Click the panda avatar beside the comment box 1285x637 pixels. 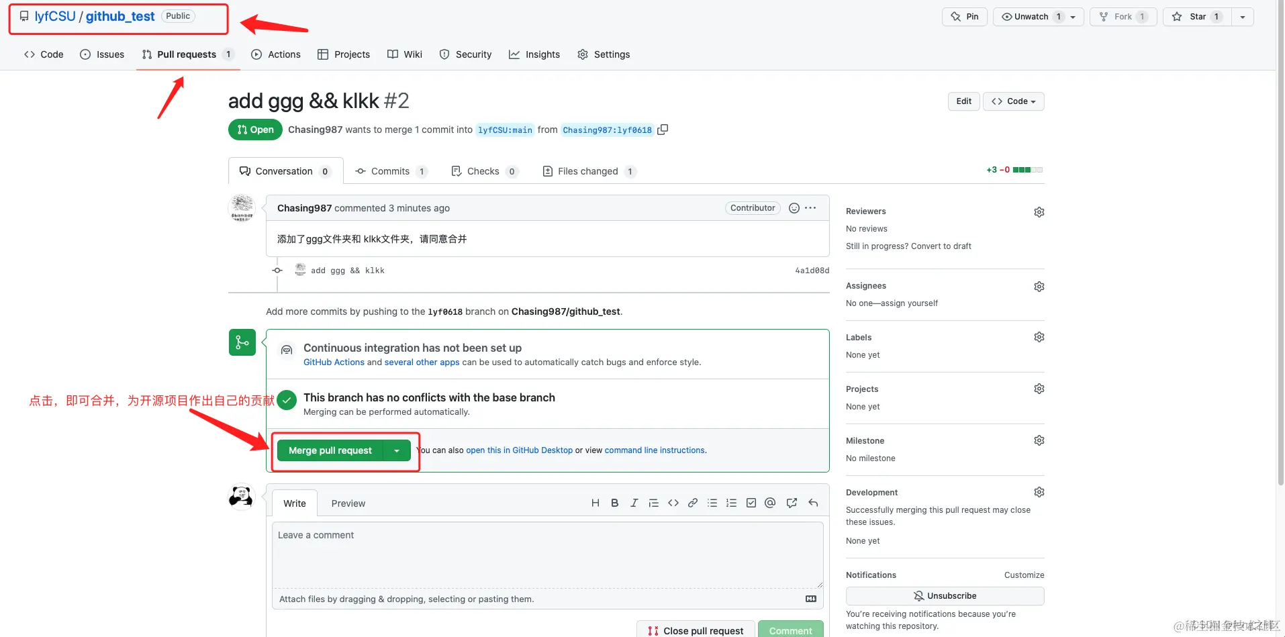coord(241,497)
